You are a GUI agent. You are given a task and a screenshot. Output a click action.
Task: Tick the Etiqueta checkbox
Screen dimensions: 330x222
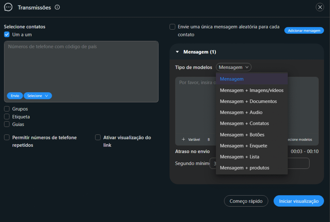[7, 117]
